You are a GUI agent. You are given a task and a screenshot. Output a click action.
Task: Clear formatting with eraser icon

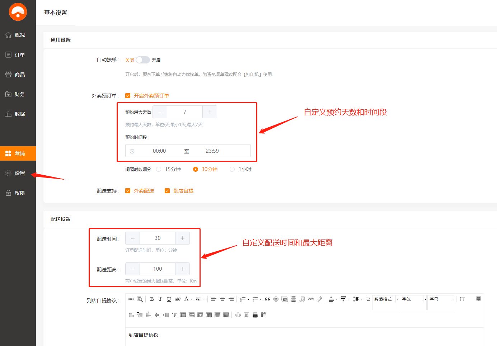pos(319,299)
